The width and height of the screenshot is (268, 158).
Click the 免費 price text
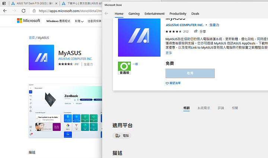point(170,64)
